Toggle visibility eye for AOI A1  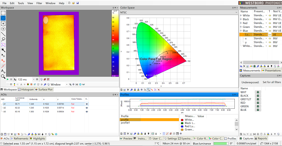point(87,104)
